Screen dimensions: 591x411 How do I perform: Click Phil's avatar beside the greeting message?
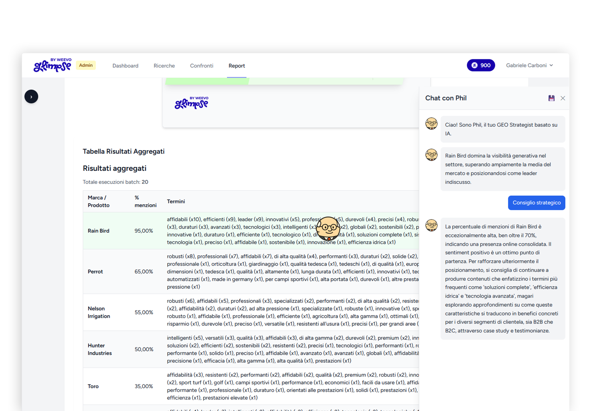click(x=431, y=124)
